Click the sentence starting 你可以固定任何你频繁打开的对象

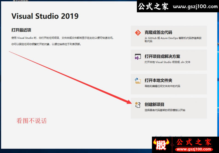click(x=46, y=44)
